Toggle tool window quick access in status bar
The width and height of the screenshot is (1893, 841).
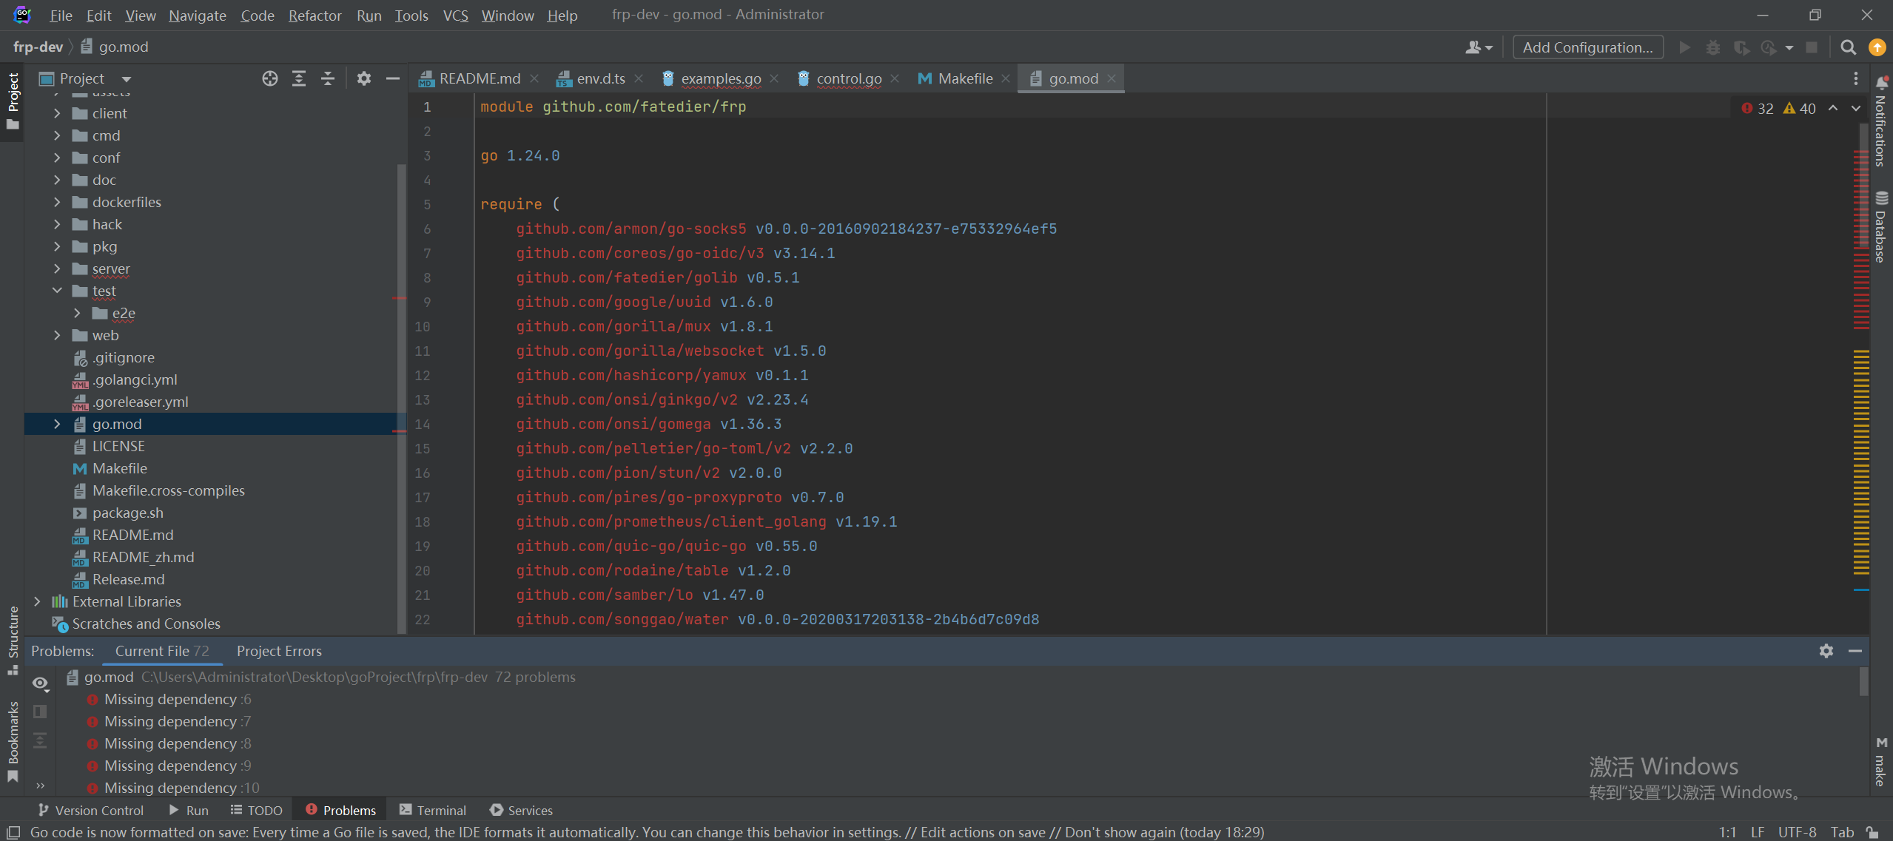point(13,832)
